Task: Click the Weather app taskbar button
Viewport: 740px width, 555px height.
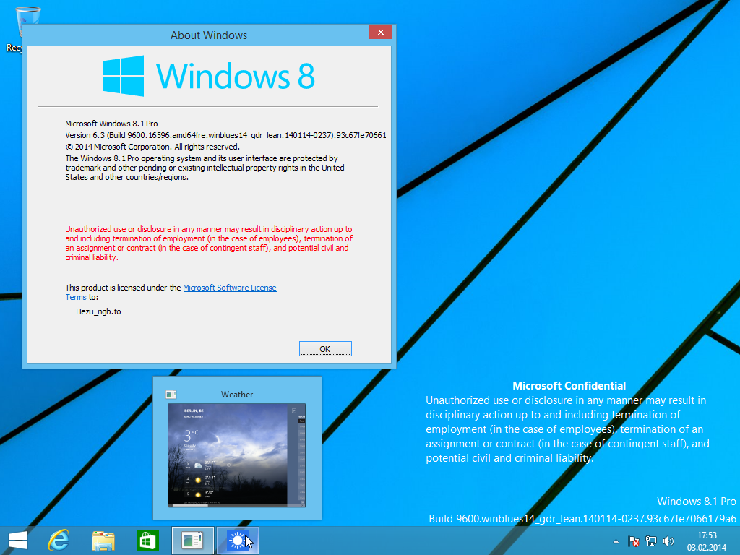Action: (237, 541)
